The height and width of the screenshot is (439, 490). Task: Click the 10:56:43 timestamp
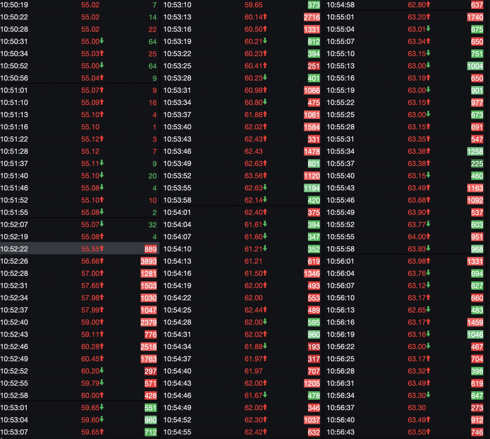point(340,432)
